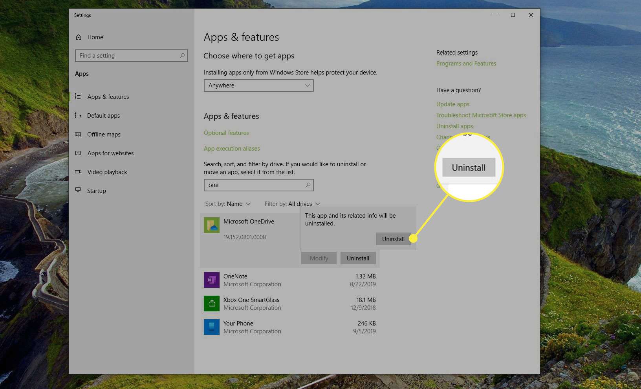Click the Your Phone app icon
641x389 pixels.
pos(212,327)
